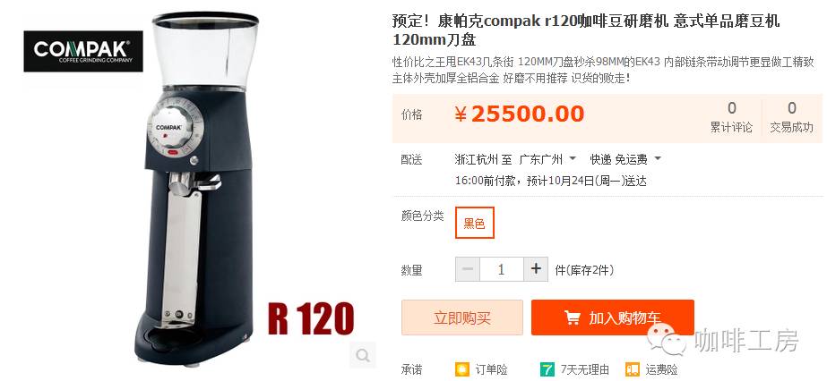Image resolution: width=827 pixels, height=381 pixels.
Task: Click the 加入购物车 add to cart button
Action: [x=612, y=317]
